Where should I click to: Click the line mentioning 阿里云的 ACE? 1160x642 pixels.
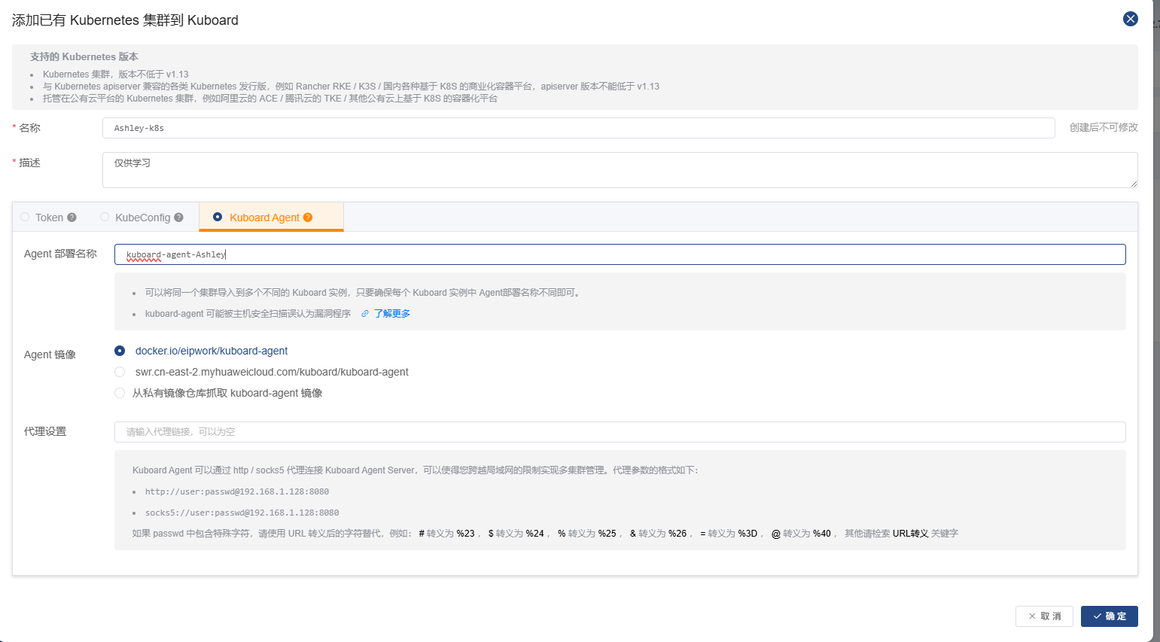tap(270, 99)
